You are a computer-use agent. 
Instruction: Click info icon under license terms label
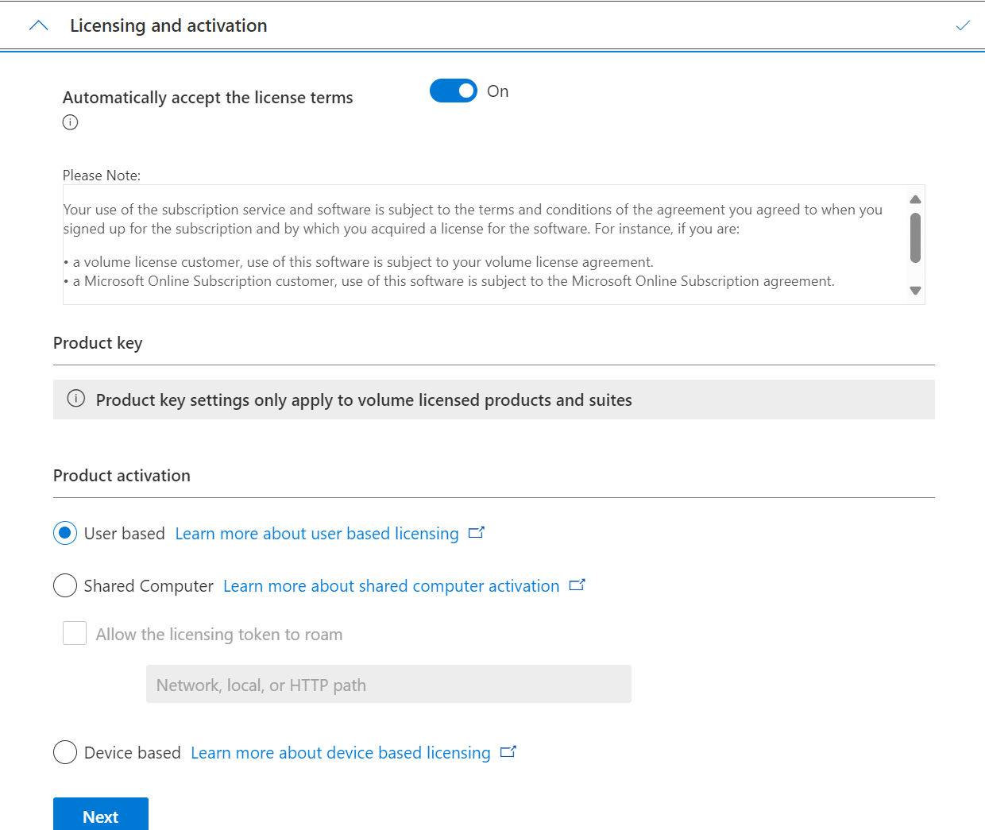pos(70,122)
